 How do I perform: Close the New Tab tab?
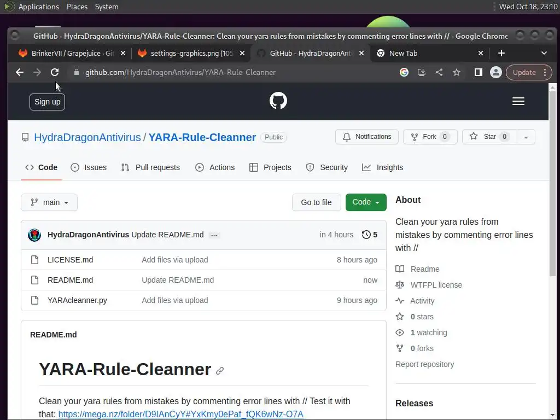coord(481,53)
